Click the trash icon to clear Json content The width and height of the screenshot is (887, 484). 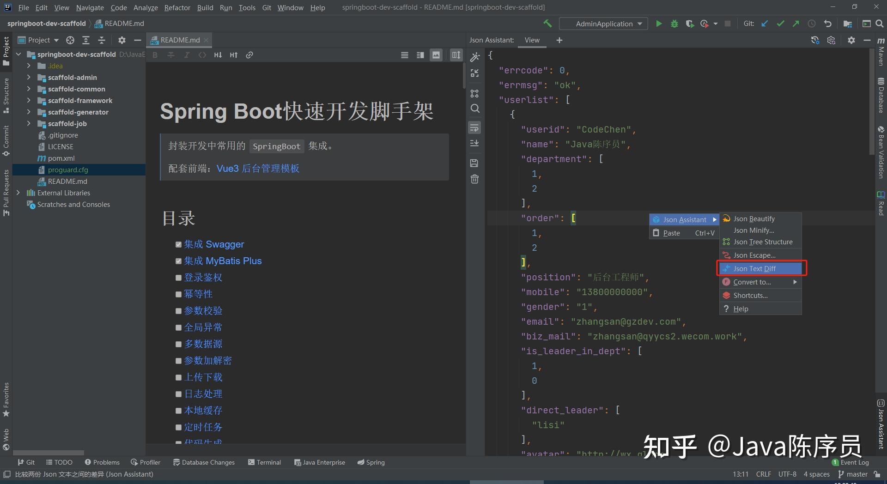click(474, 179)
